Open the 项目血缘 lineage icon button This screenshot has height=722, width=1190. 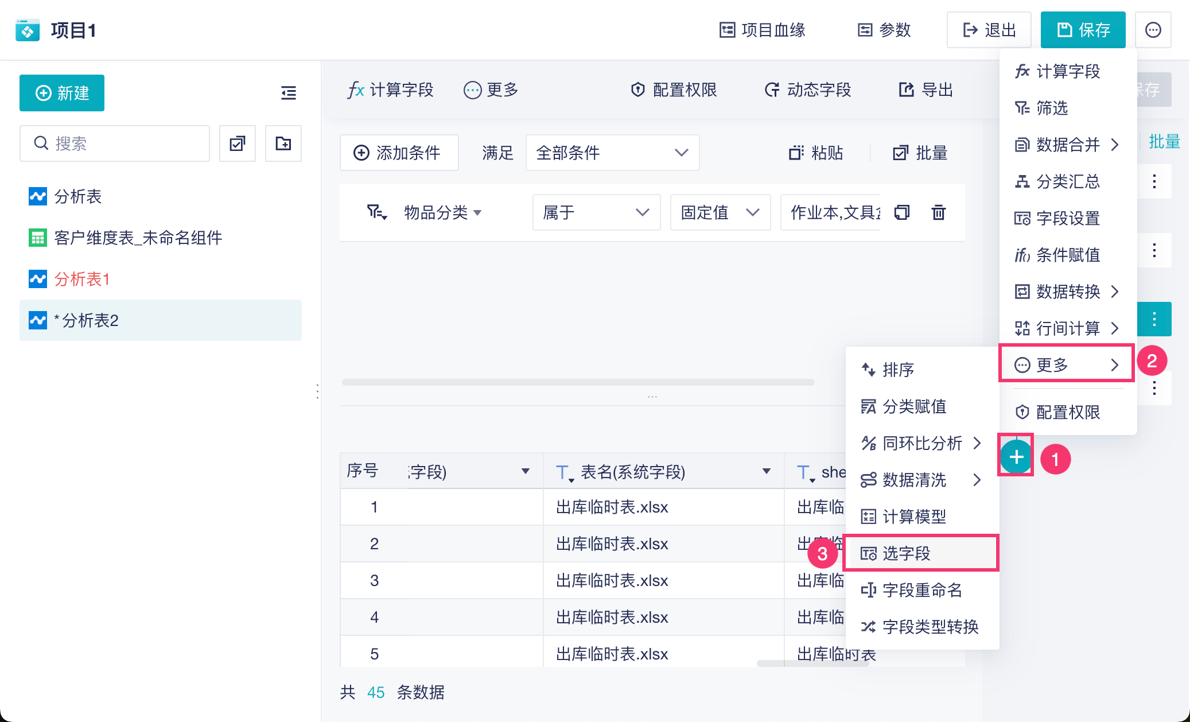[x=763, y=30]
